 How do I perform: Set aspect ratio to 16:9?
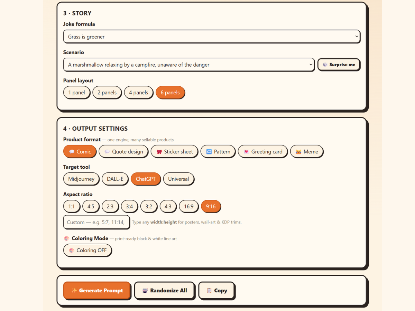click(x=189, y=207)
